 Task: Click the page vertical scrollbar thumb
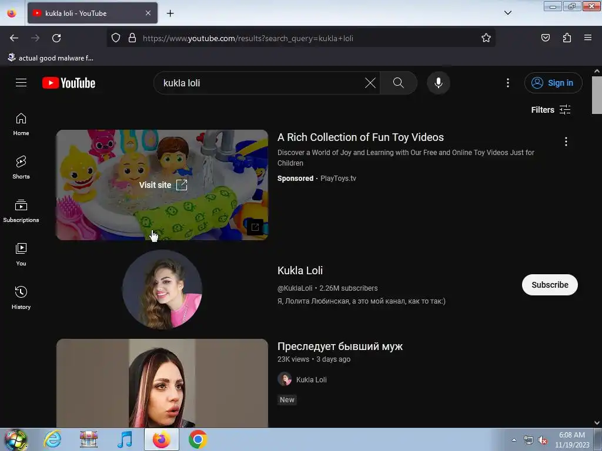click(x=597, y=95)
